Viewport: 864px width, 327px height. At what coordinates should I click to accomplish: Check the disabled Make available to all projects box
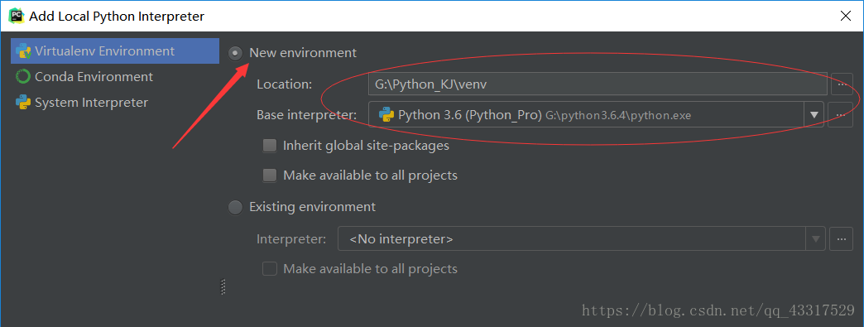270,268
